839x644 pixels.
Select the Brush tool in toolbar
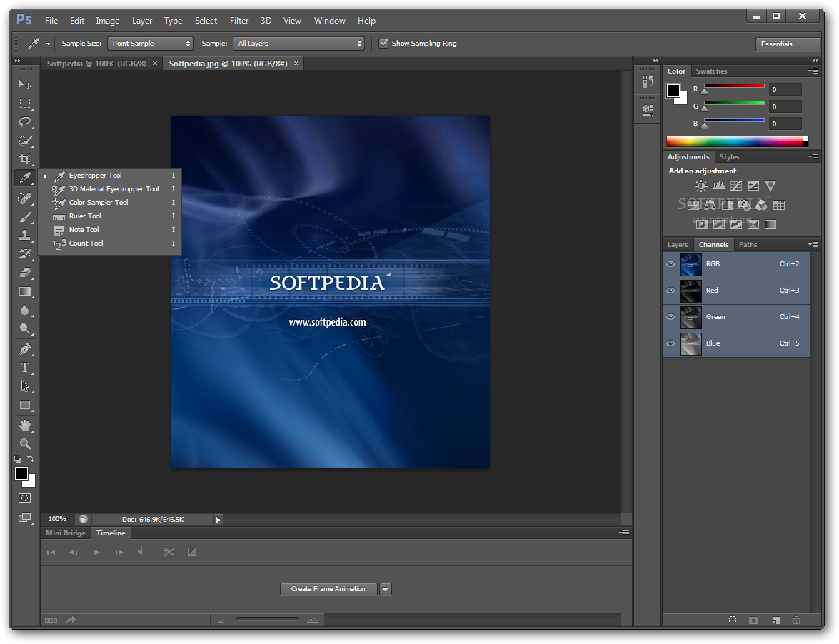tap(25, 216)
